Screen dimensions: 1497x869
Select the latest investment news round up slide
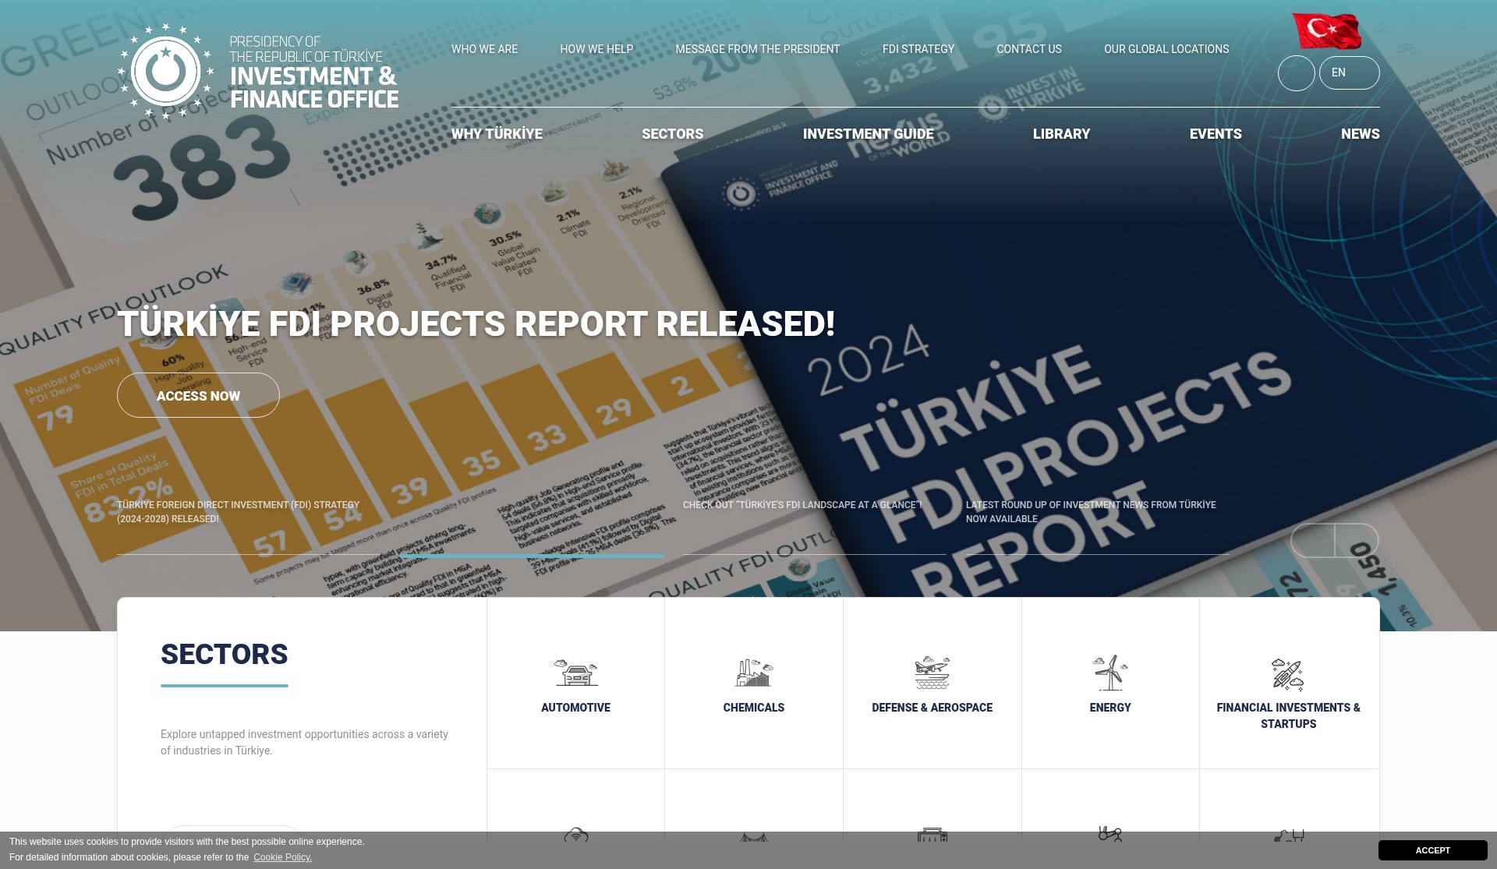(1091, 512)
